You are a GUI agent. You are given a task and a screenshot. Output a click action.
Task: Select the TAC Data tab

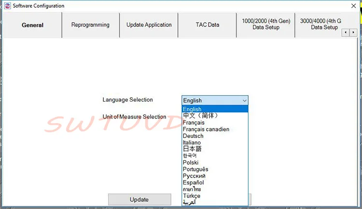pyautogui.click(x=208, y=25)
